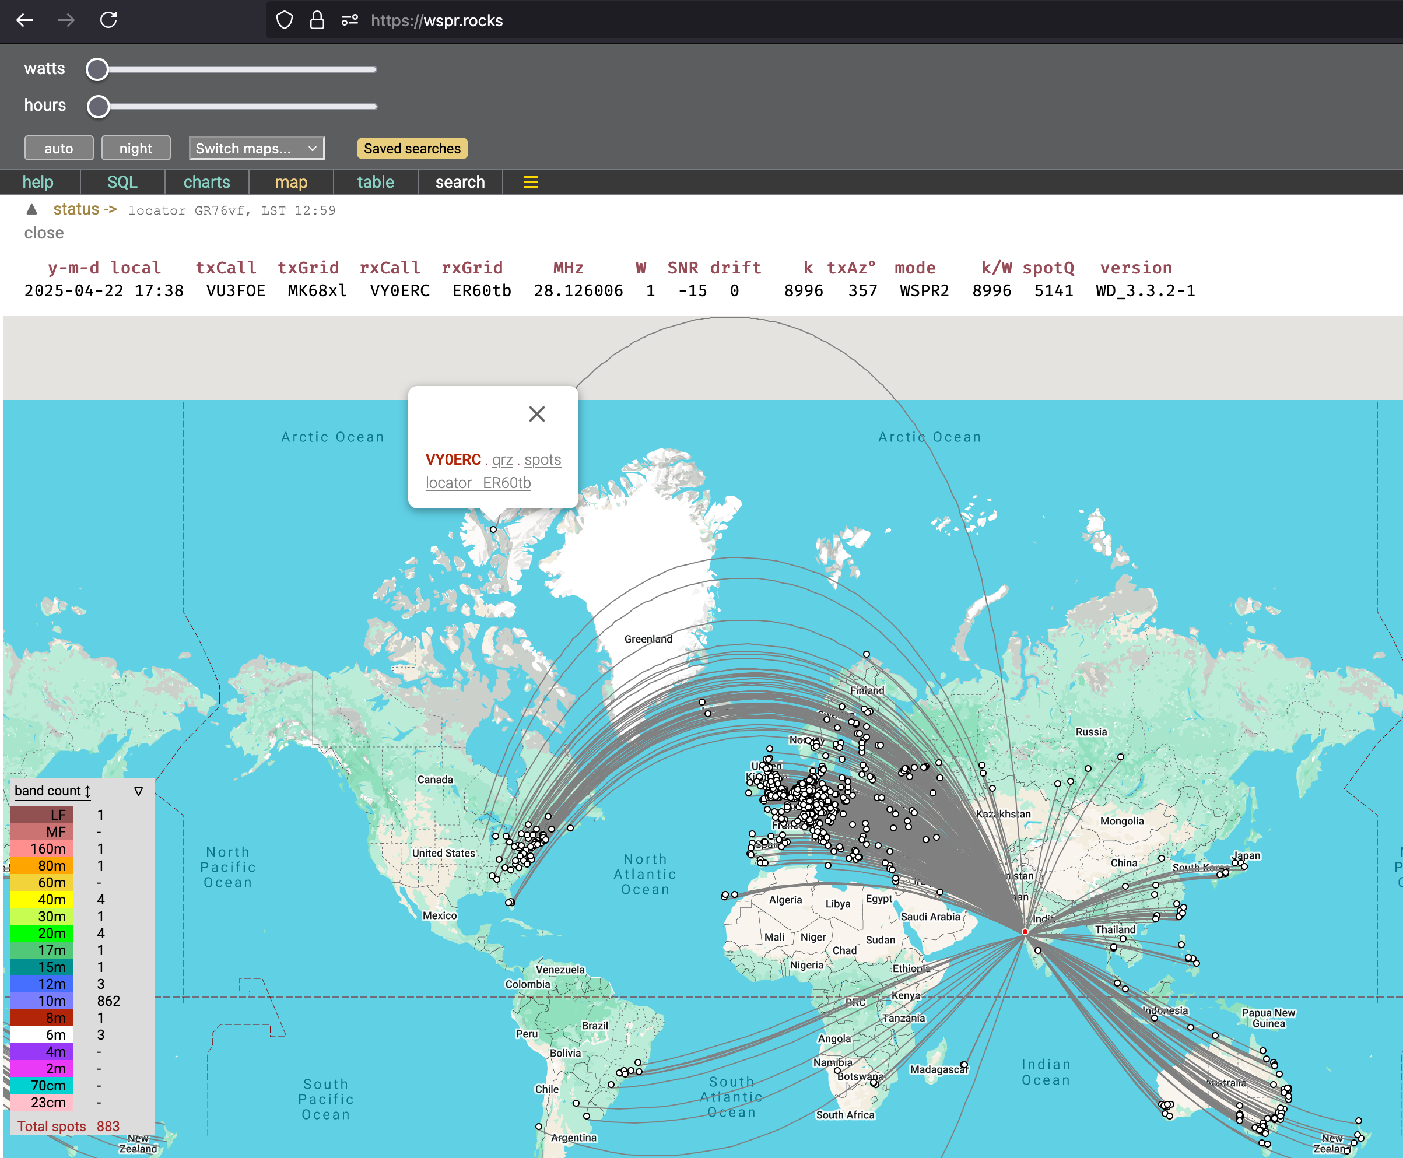Switch to the charts tab

207,182
